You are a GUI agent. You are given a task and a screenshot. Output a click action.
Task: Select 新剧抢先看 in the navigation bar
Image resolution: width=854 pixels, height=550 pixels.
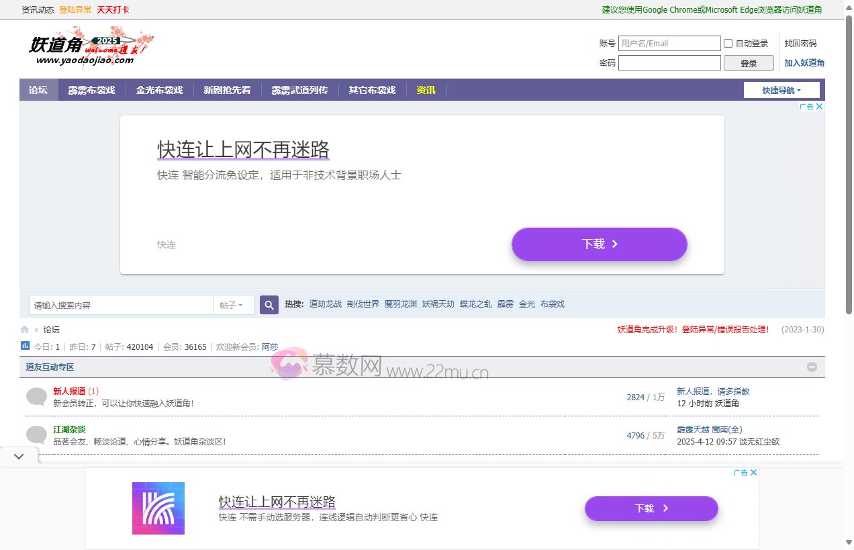228,89
